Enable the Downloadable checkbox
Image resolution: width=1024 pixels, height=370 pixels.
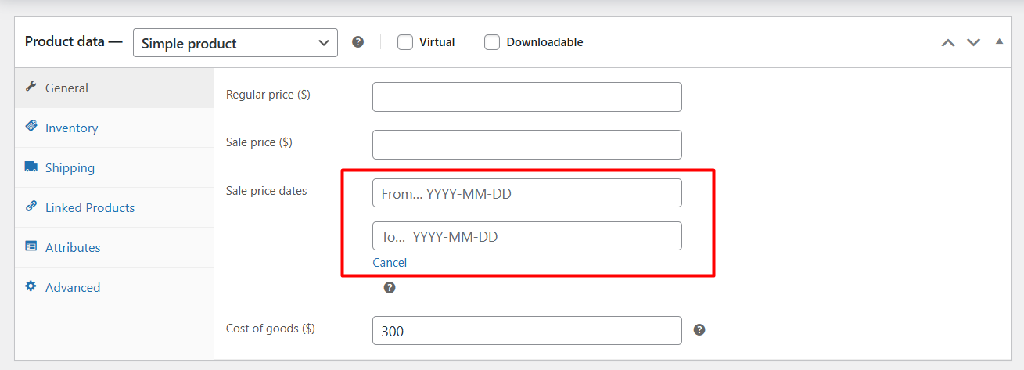(x=492, y=42)
